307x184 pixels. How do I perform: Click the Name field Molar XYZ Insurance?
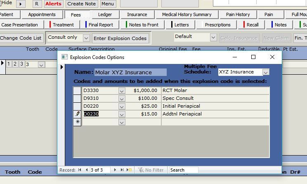[x=130, y=72]
